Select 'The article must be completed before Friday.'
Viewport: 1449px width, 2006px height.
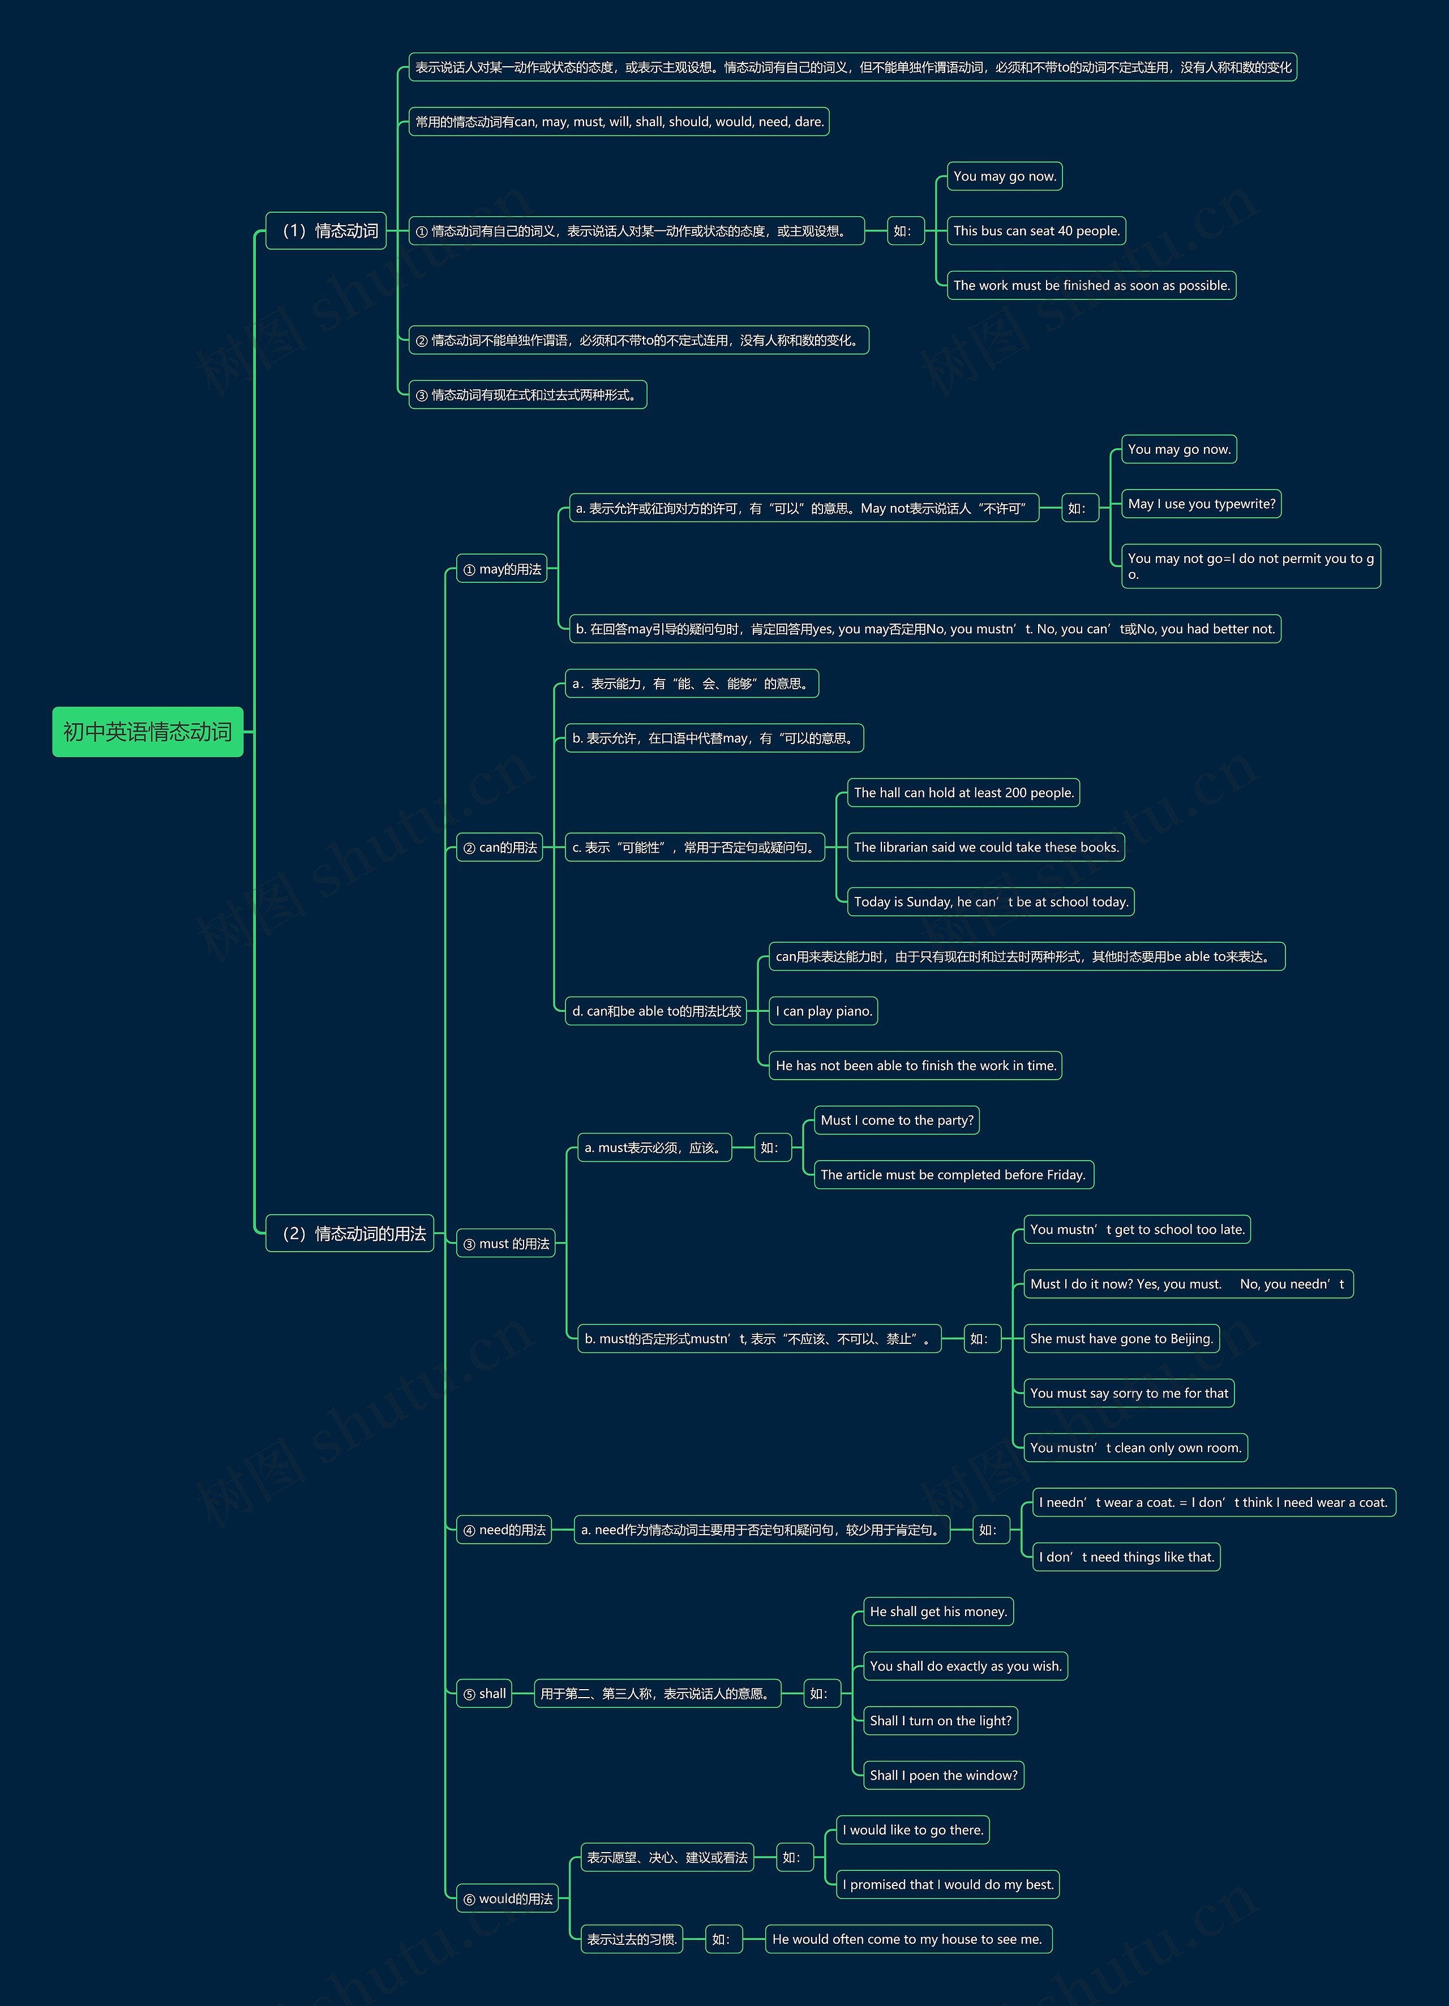pyautogui.click(x=954, y=1175)
